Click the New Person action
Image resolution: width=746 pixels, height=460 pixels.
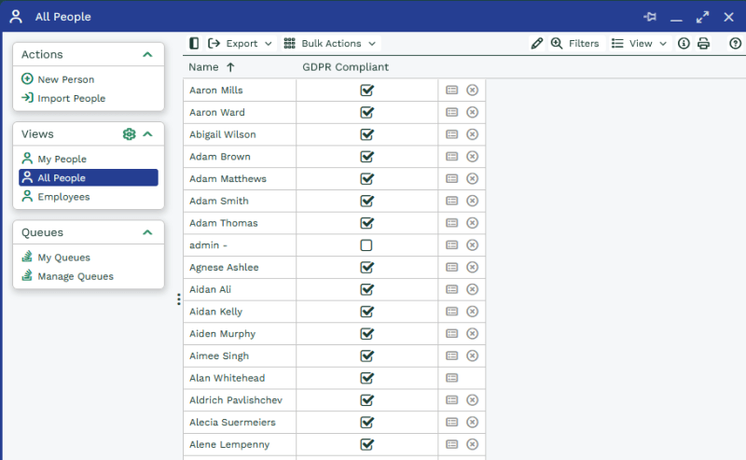65,80
